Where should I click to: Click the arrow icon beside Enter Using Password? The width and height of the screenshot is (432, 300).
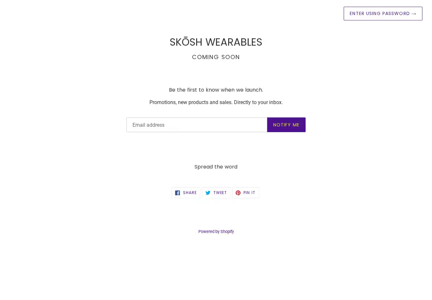point(414,14)
